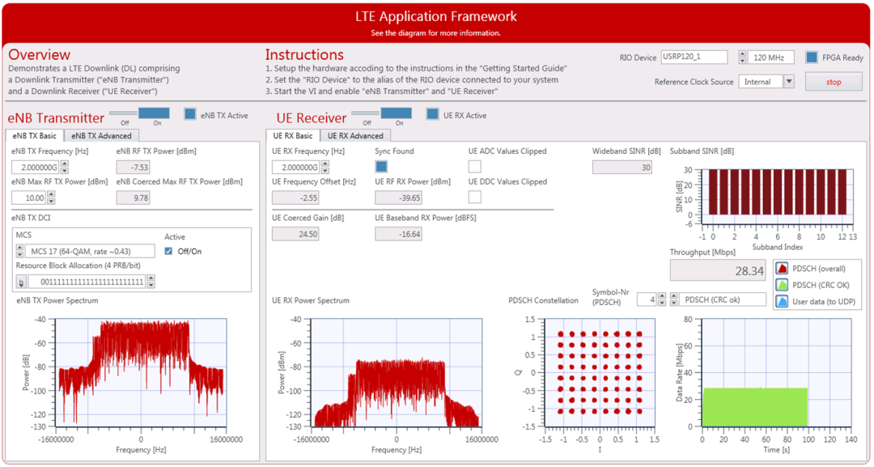
Task: Open the UE RX Advanced tab
Action: [x=355, y=135]
